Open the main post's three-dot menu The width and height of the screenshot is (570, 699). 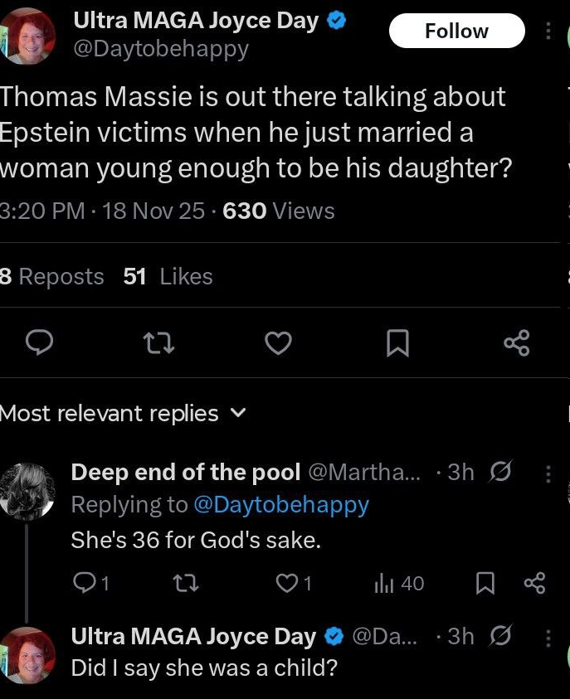coord(547,32)
